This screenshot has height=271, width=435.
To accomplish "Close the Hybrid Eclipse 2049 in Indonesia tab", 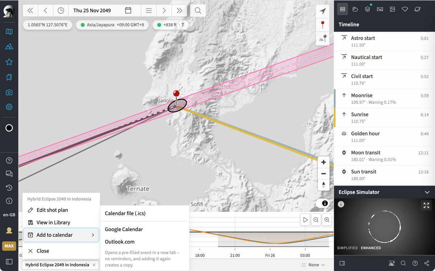I will pyautogui.click(x=94, y=265).
